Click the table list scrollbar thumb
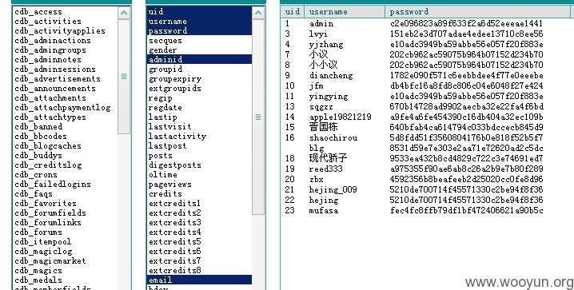Screen dimensions: 574x290 coord(124,77)
